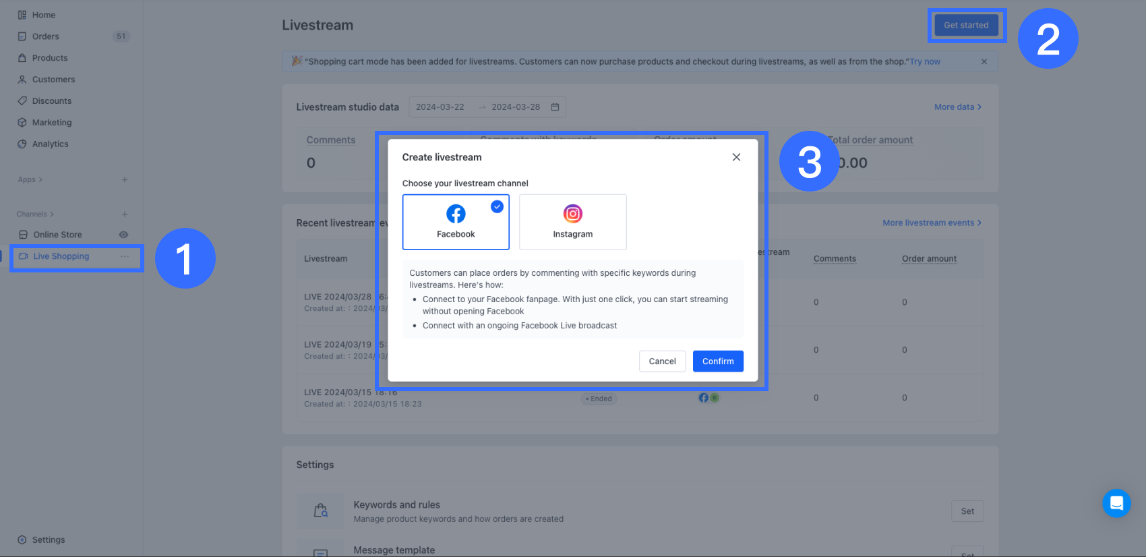Click the Orders icon
The width and height of the screenshot is (1146, 557).
click(x=22, y=36)
